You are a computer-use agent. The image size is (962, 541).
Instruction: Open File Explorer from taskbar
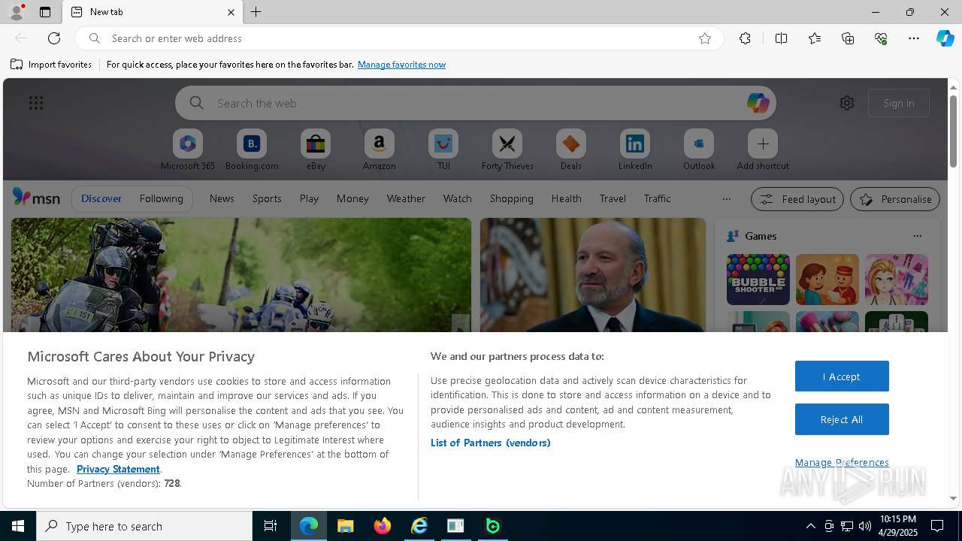coord(346,526)
